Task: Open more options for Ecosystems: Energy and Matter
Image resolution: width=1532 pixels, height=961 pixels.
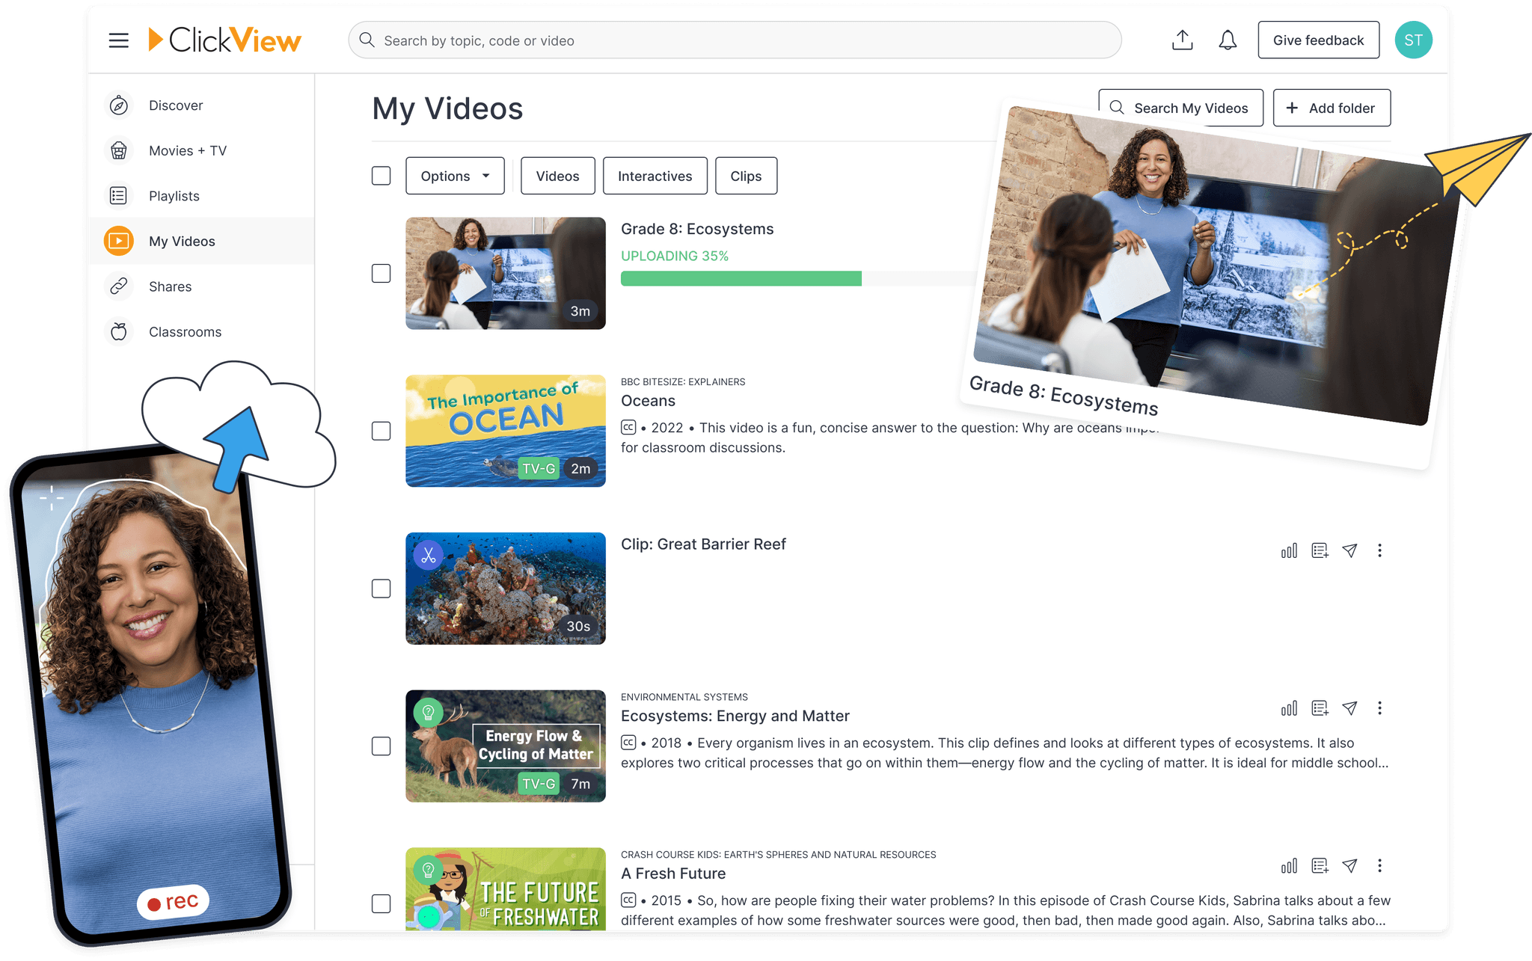Action: coord(1380,707)
